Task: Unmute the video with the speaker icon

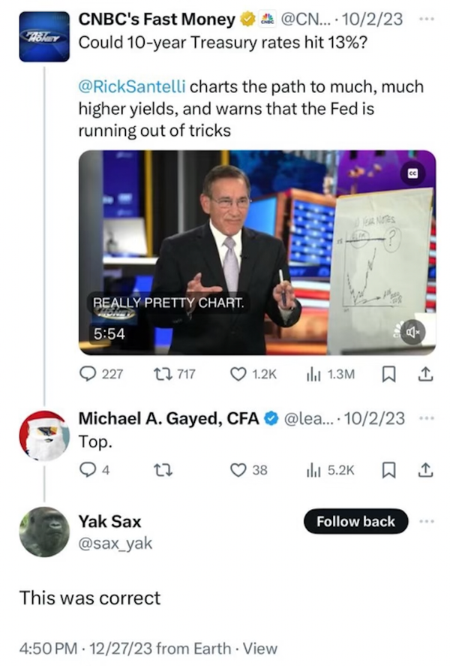Action: (412, 332)
